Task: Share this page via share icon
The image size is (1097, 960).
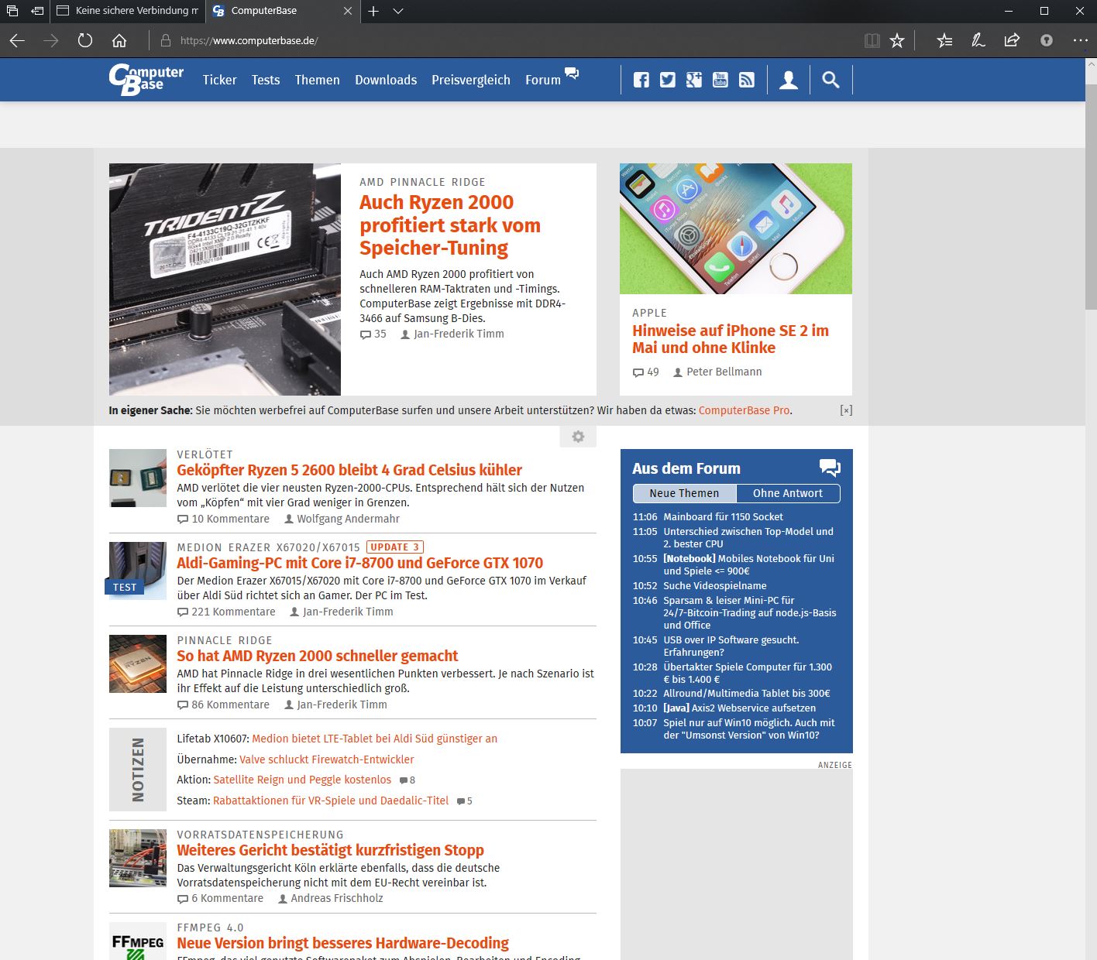Action: click(x=1012, y=40)
